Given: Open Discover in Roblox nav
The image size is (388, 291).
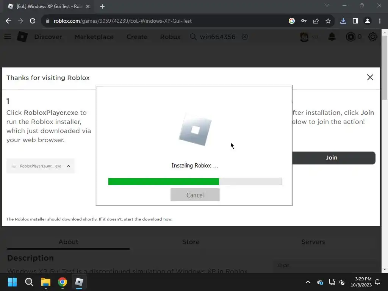Looking at the screenshot, I should coord(48,37).
